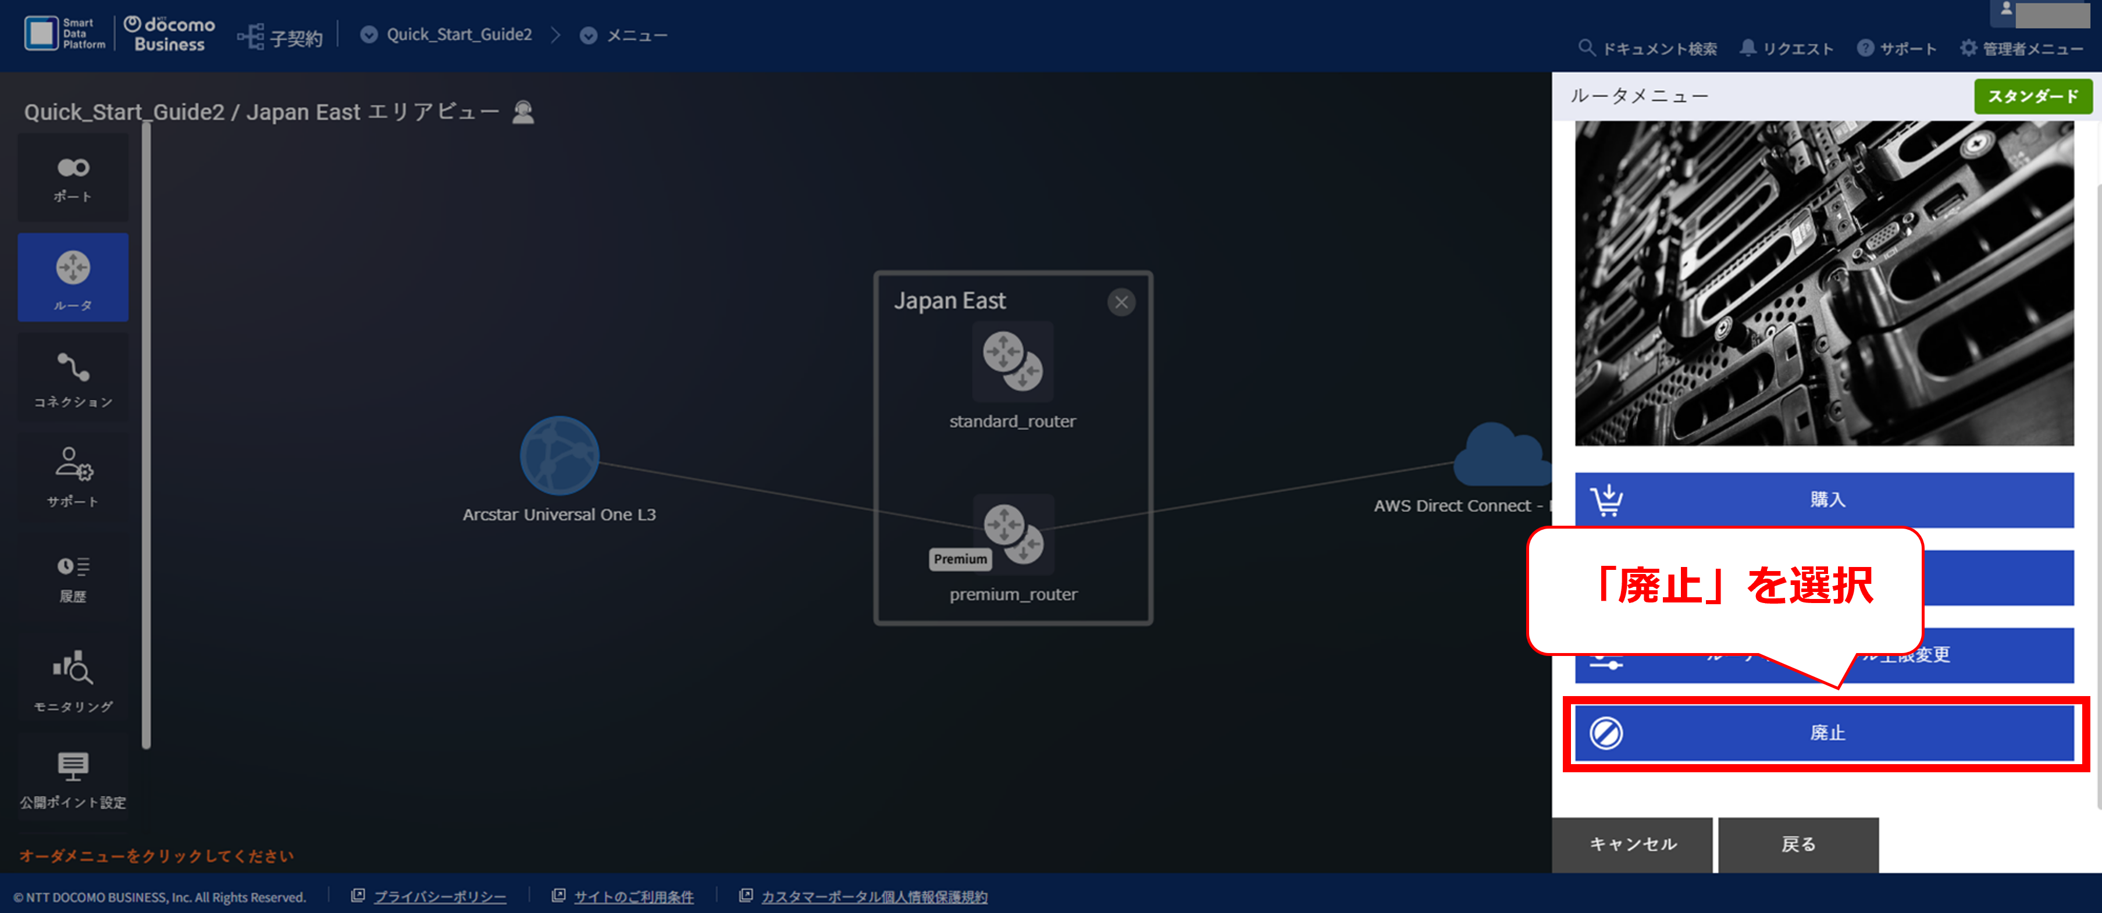Screen dimensions: 2102x913
Task: Close the Japan East area box
Action: pos(1121,303)
